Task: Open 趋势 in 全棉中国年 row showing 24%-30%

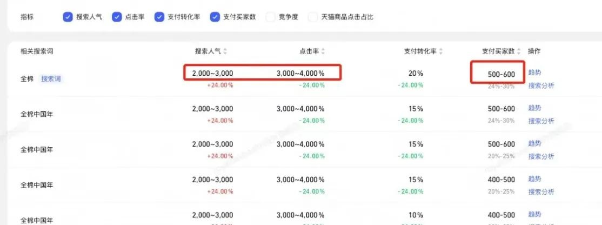Action: coord(534,108)
